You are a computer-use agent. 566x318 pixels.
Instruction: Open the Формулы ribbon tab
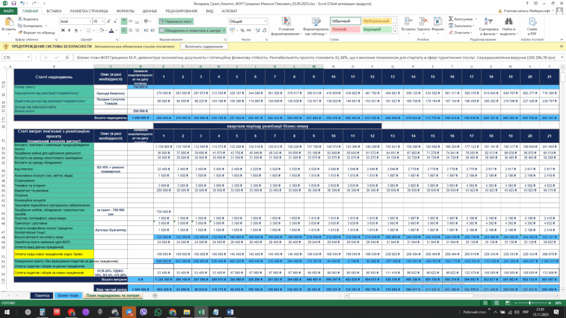tap(125, 10)
